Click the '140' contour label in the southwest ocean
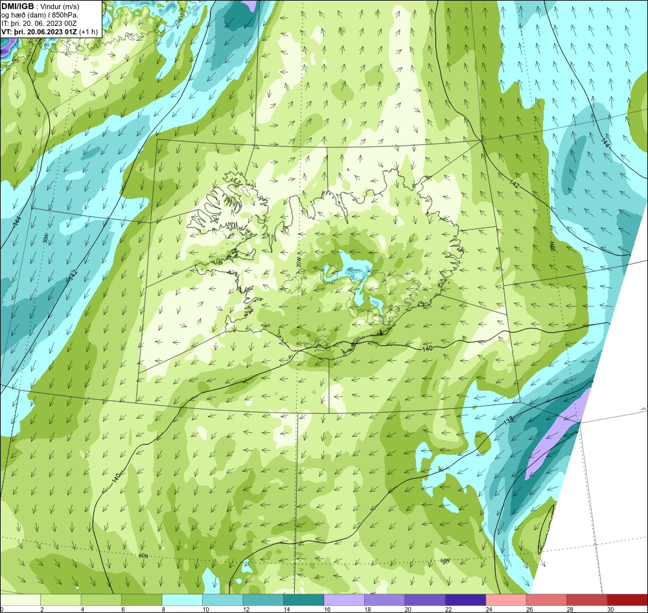This screenshot has height=613, width=648. click(x=117, y=478)
